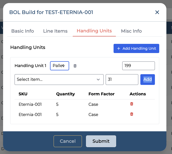Close the BOL Build dialog with the X icon

tap(157, 12)
